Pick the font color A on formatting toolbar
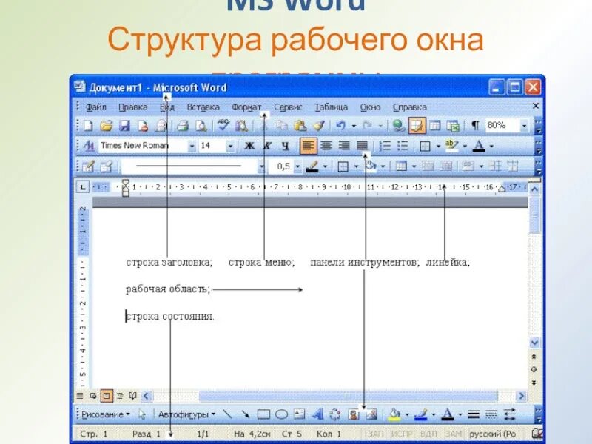The height and width of the screenshot is (444, 592). pyautogui.click(x=479, y=146)
